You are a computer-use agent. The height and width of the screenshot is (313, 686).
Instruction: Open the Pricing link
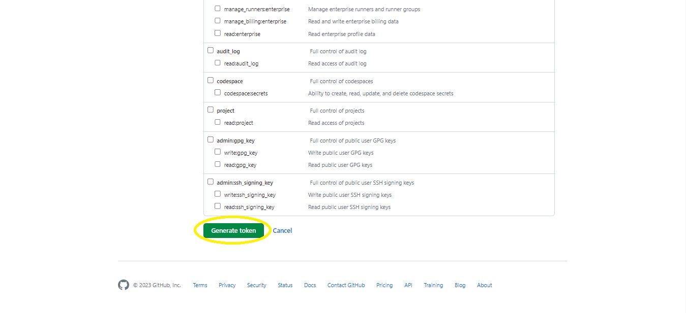384,285
